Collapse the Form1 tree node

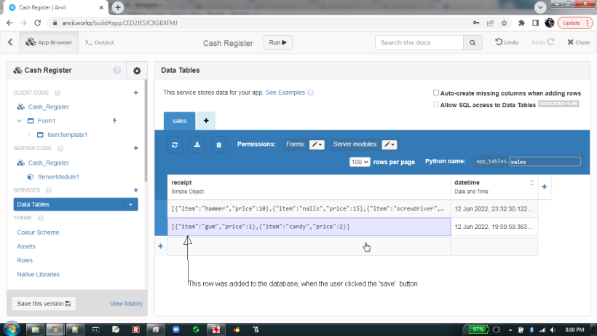[20, 120]
